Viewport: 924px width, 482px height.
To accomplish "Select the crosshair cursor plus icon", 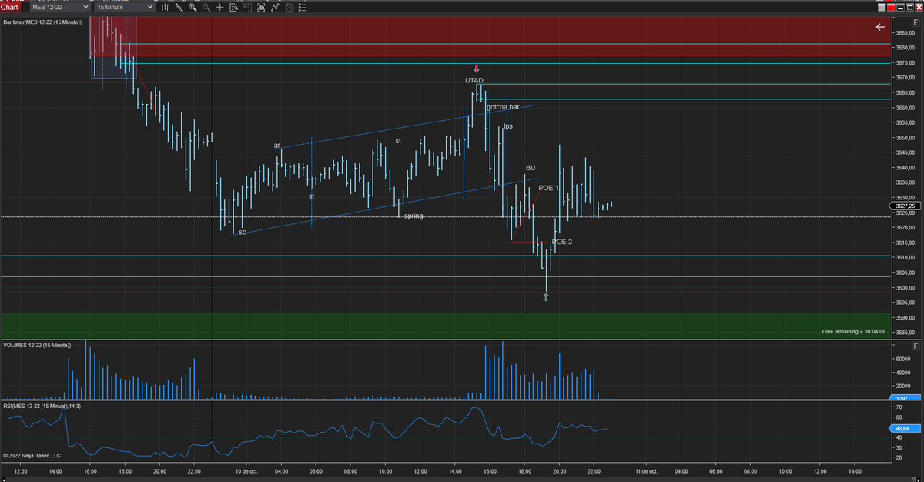I will (220, 7).
